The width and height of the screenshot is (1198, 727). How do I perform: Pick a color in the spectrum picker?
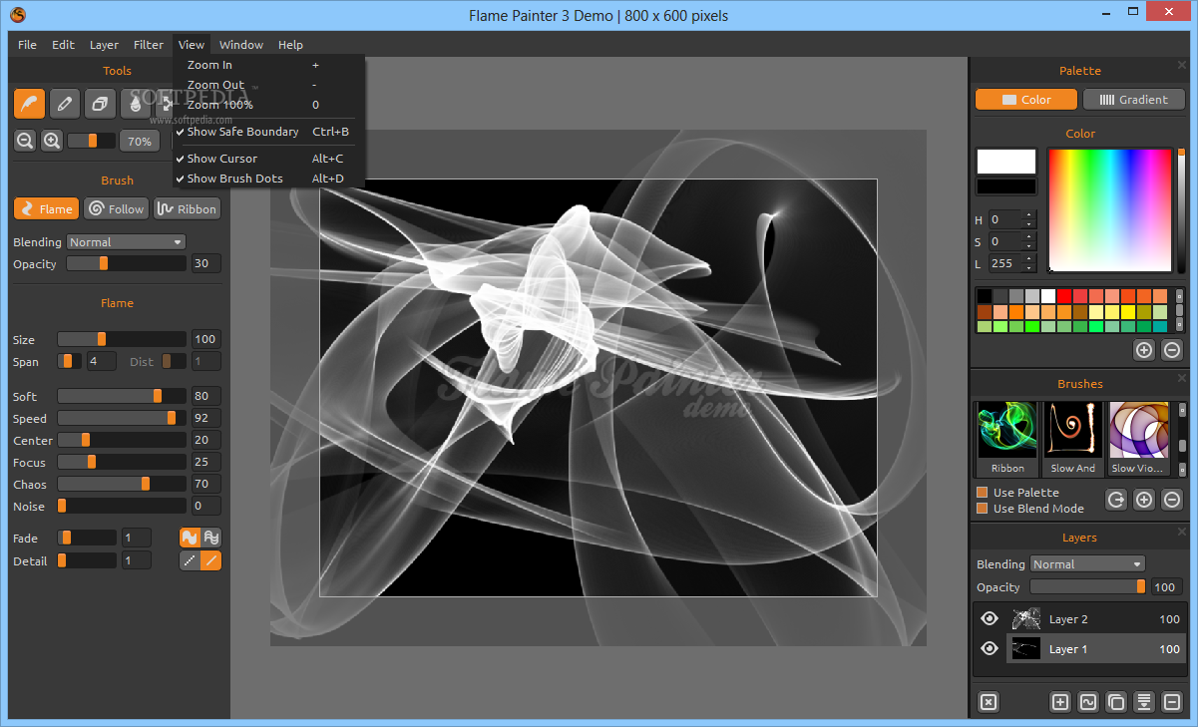pos(1109,209)
